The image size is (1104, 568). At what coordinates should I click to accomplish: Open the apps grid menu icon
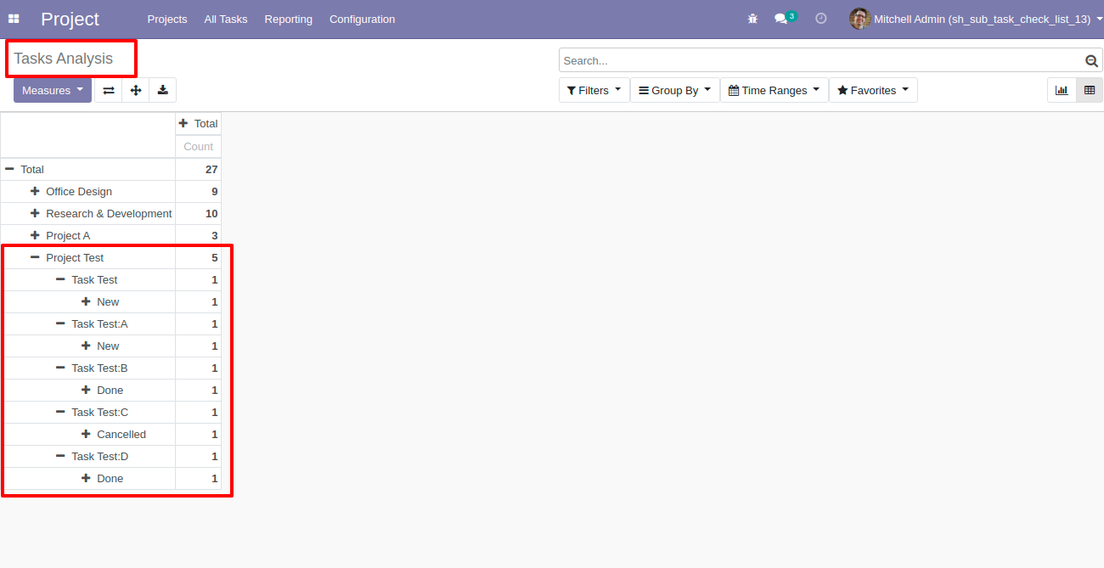click(14, 19)
